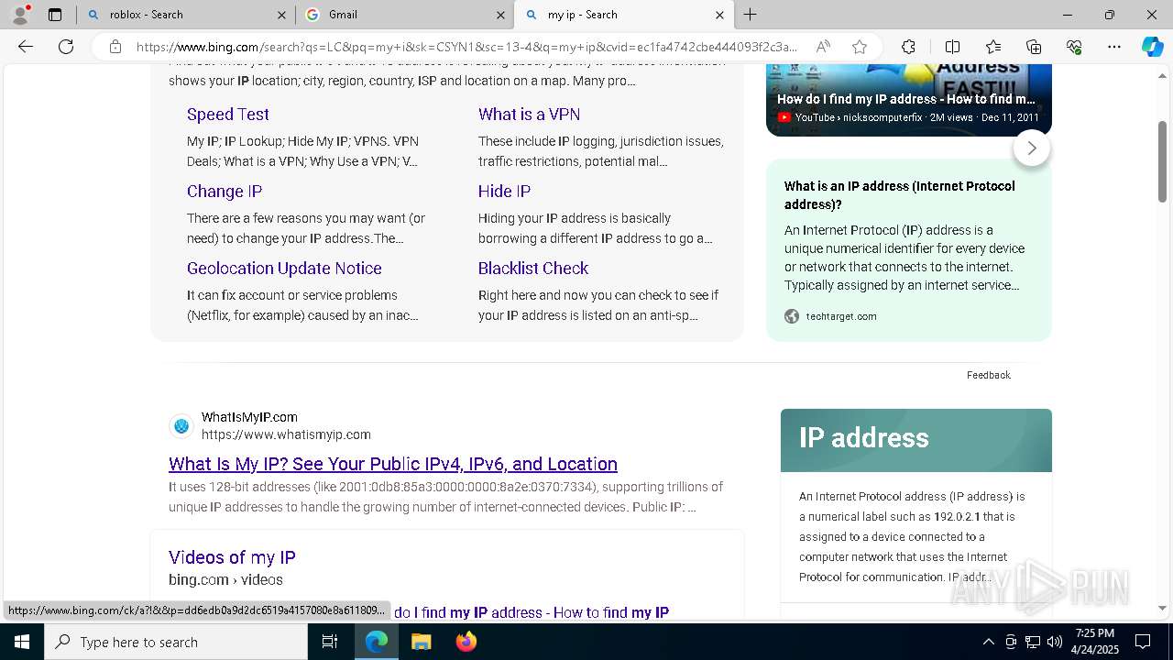Click the whatismyip.com URL text

286,434
